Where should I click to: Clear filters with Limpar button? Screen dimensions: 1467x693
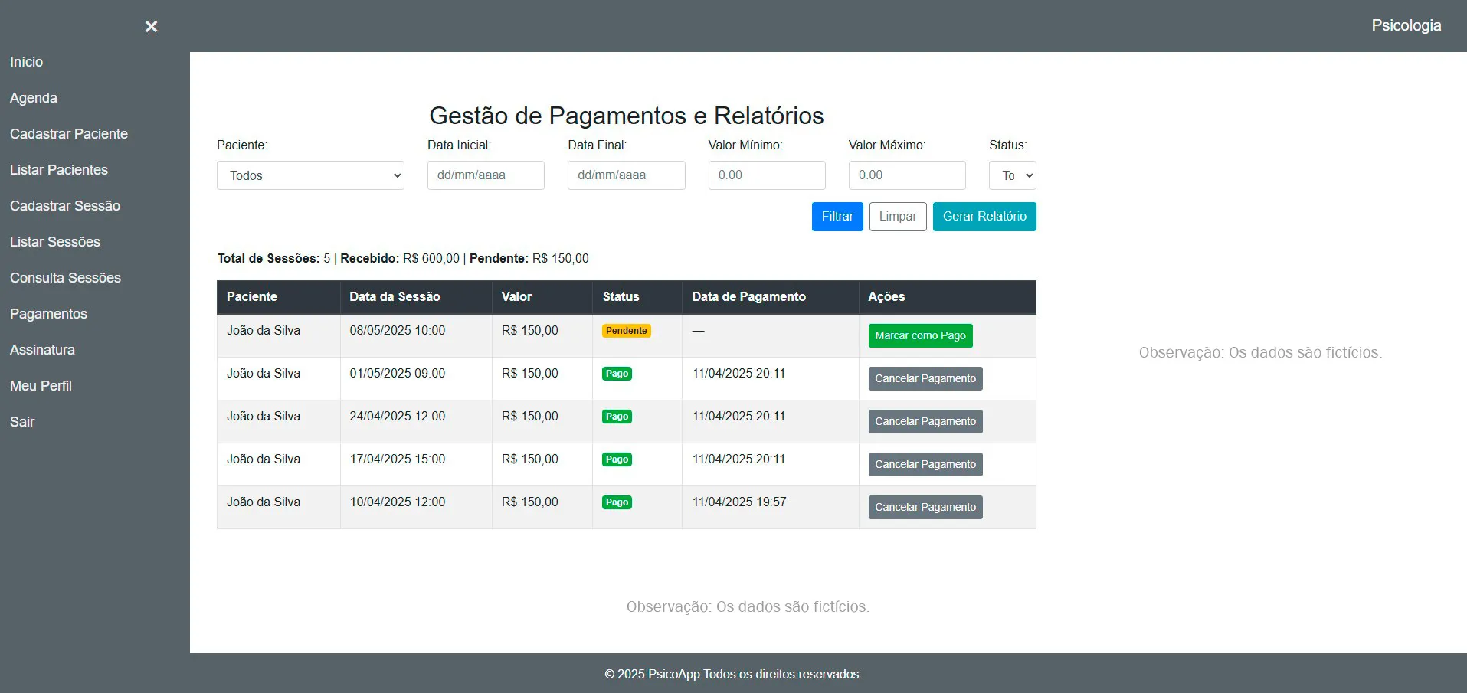897,217
